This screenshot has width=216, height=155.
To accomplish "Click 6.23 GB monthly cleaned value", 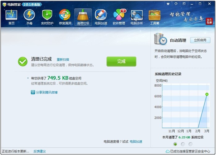I will [184, 137].
